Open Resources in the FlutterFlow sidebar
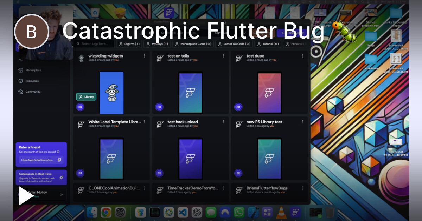Image resolution: width=422 pixels, height=221 pixels. pos(28,81)
